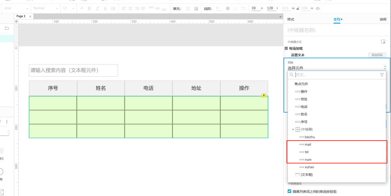Toggle 隔离列表项之间的单选按钮组 checkbox
Image resolution: width=391 pixels, height=196 pixels.
[290, 191]
